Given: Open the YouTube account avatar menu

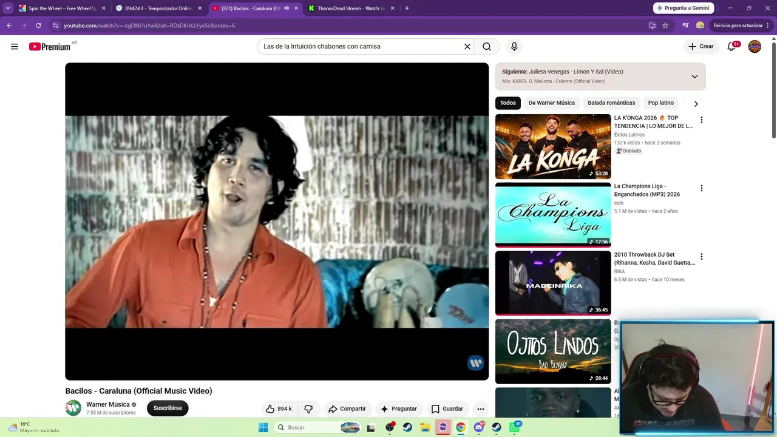Looking at the screenshot, I should (x=755, y=47).
